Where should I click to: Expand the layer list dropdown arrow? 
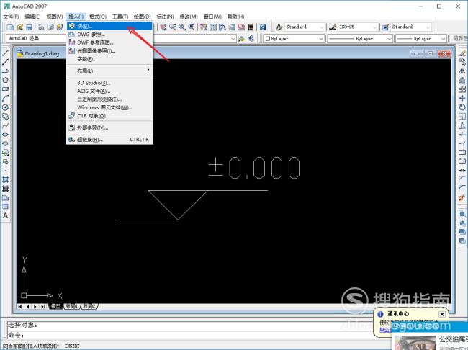pyautogui.click(x=233, y=39)
